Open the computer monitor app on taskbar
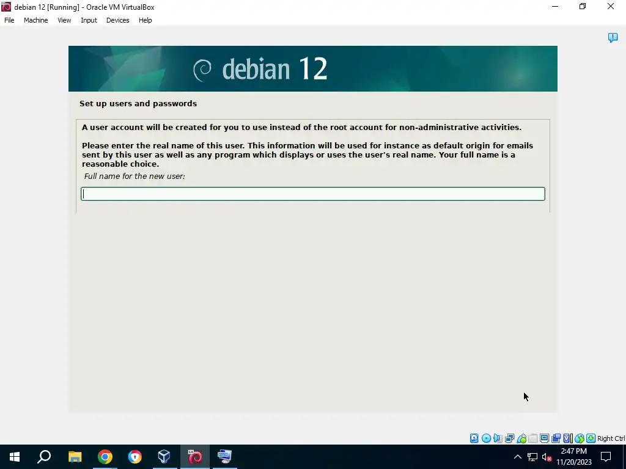This screenshot has height=469, width=626. pos(225,457)
